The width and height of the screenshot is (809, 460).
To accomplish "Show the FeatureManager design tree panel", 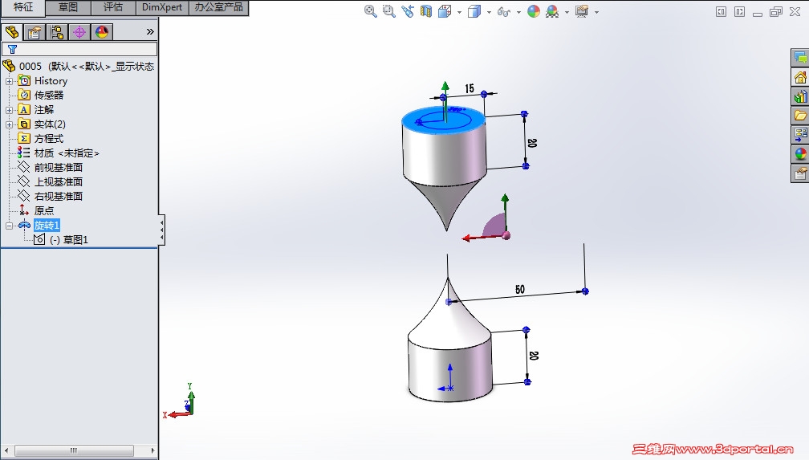I will pos(12,32).
